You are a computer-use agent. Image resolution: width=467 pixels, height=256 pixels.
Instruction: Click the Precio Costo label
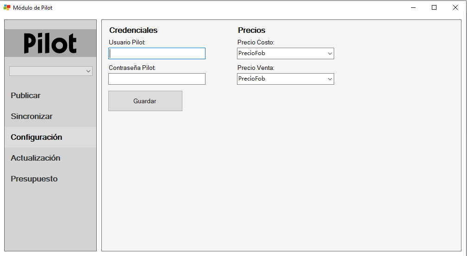[256, 43]
